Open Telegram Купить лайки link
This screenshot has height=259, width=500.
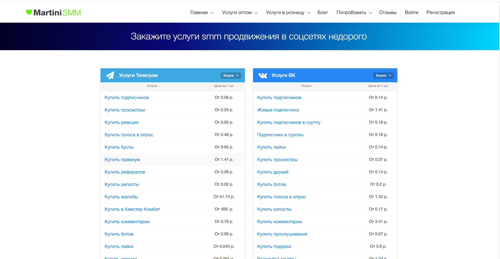click(119, 246)
